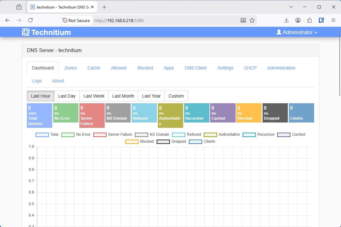Choose the Custom time range

[176, 96]
